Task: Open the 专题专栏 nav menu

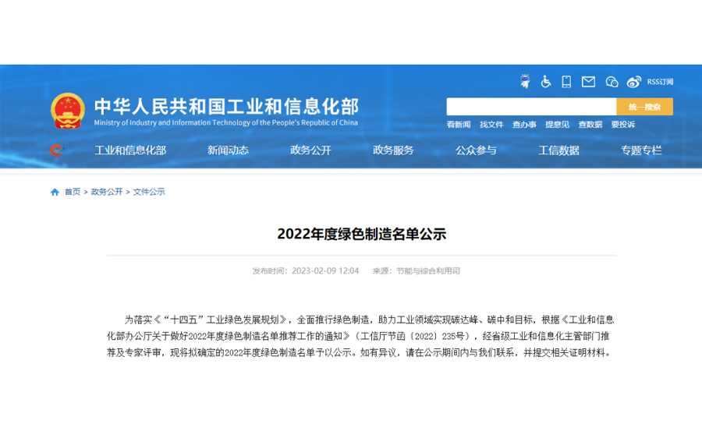Action: (x=642, y=150)
